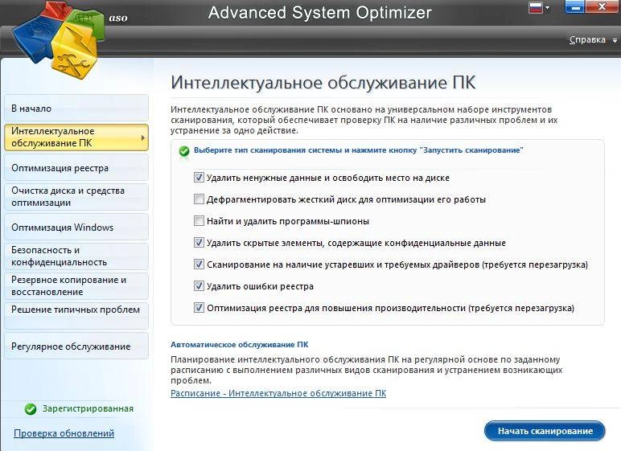Enable Найти и удалить программы-шпионы checkbox

[199, 221]
